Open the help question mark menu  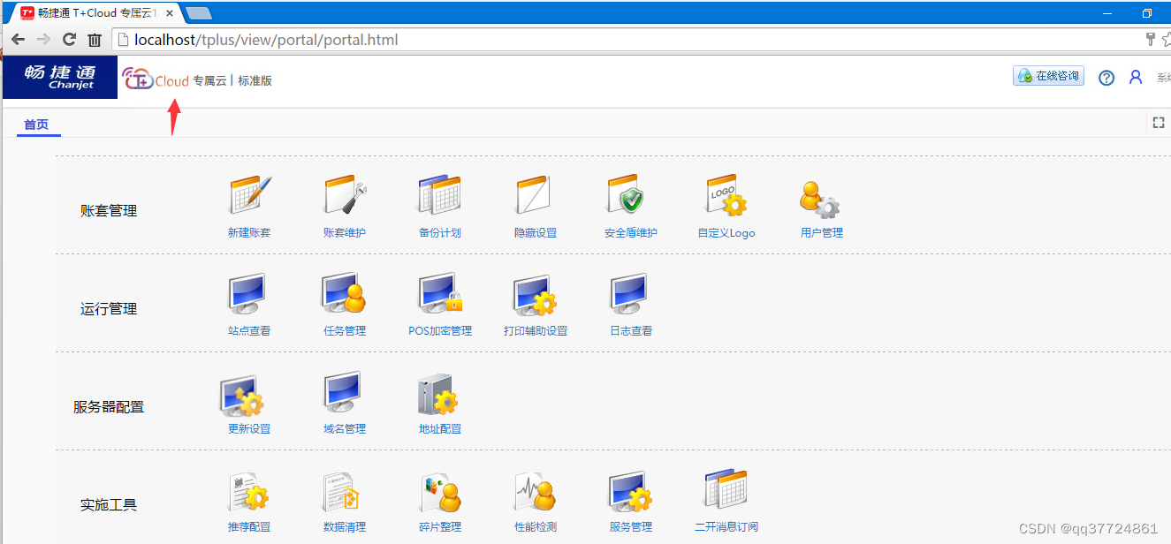pos(1106,78)
